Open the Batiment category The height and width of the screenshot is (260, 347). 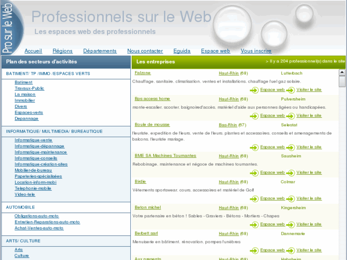click(23, 83)
